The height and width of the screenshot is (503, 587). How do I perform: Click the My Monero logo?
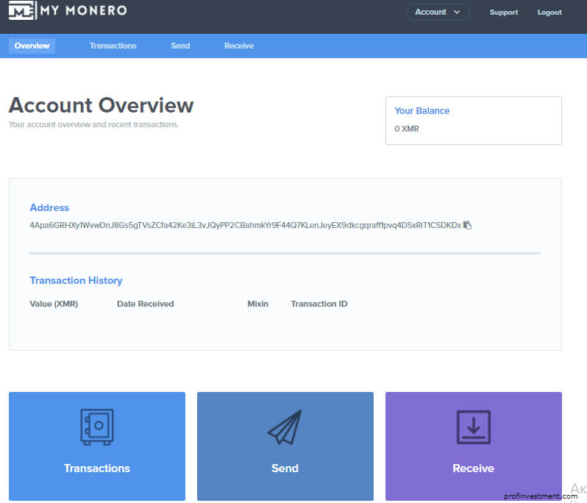68,10
